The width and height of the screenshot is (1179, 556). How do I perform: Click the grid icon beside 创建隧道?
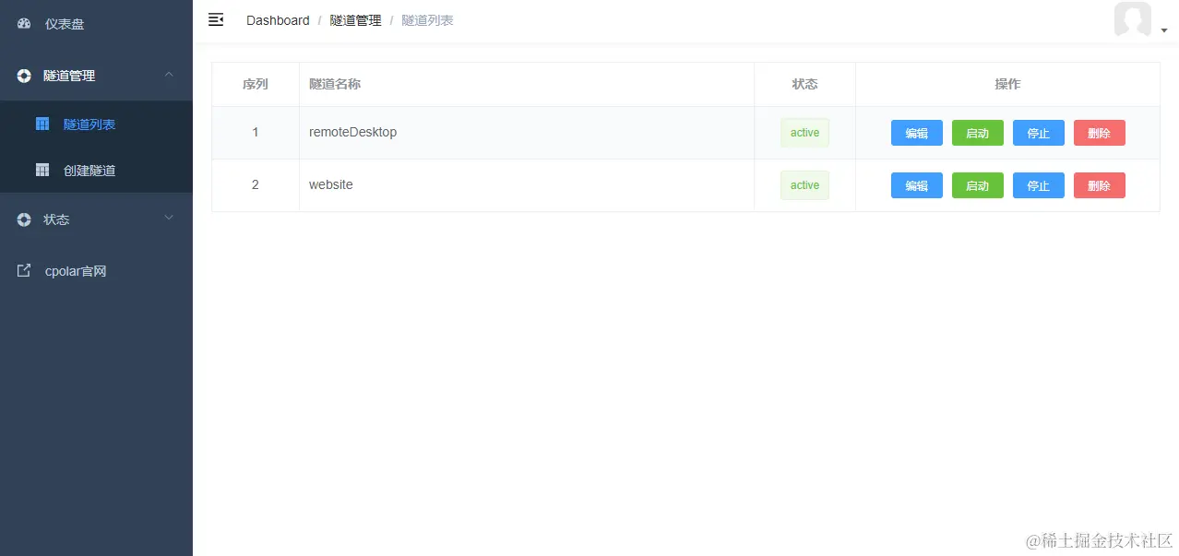point(42,170)
